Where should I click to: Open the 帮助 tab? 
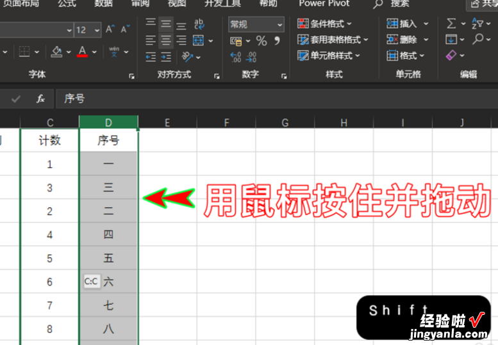(268, 3)
